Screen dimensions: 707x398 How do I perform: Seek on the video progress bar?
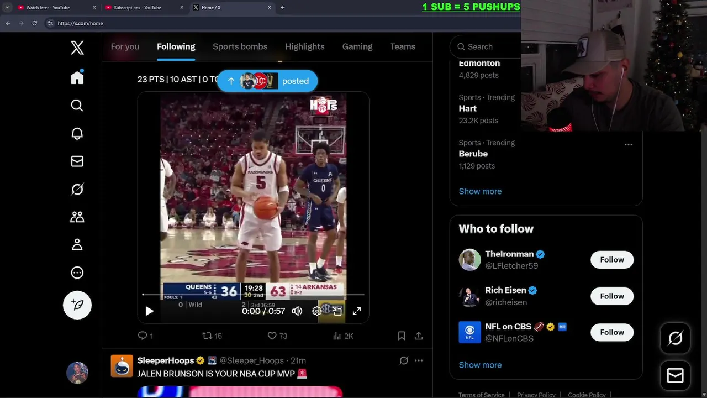pos(253,295)
